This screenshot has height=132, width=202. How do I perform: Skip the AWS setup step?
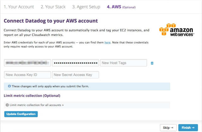[168, 128]
